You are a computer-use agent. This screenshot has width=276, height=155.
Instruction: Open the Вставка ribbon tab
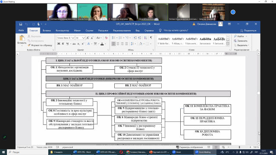pos(47,31)
